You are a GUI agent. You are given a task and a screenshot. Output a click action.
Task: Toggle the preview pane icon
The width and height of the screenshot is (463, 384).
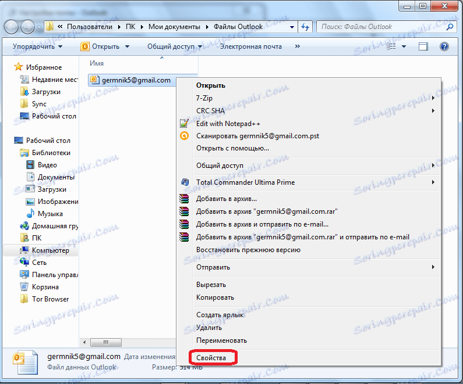pos(423,46)
